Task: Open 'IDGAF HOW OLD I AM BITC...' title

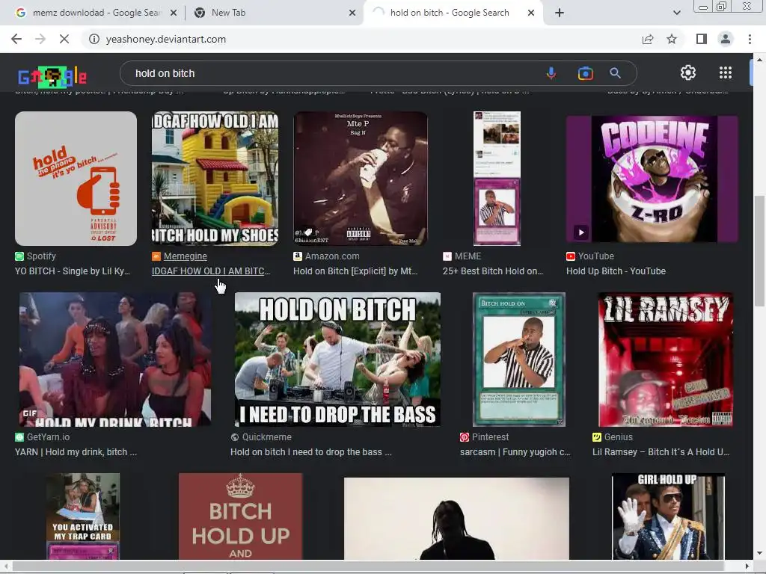Action: (x=210, y=271)
